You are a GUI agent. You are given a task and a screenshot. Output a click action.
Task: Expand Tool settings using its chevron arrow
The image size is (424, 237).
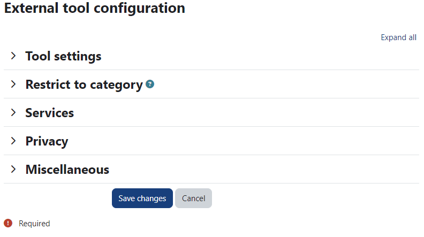click(13, 56)
